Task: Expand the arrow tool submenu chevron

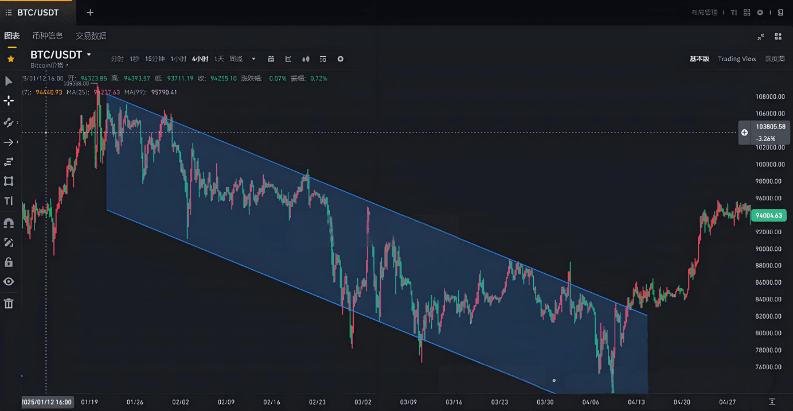Action: click(x=18, y=142)
